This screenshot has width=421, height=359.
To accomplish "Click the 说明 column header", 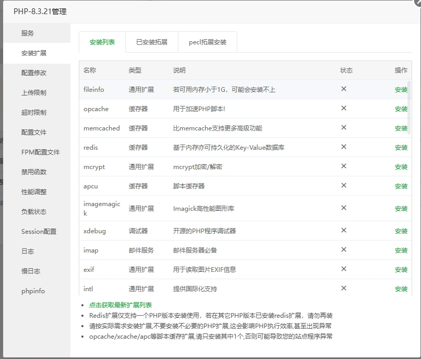I will pyautogui.click(x=179, y=70).
